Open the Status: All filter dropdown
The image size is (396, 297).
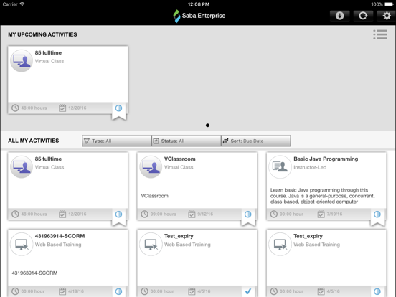(x=187, y=141)
